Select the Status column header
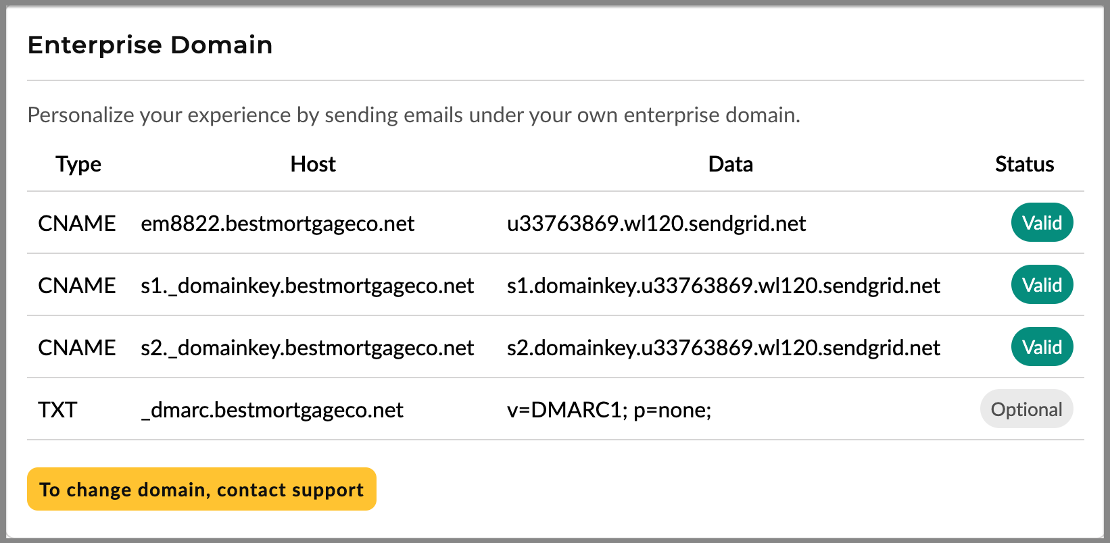Image resolution: width=1110 pixels, height=543 pixels. pos(1024,164)
